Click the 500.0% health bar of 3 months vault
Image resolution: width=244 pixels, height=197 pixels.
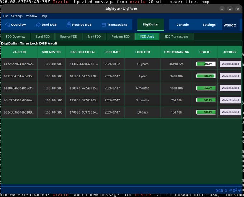click(x=206, y=100)
